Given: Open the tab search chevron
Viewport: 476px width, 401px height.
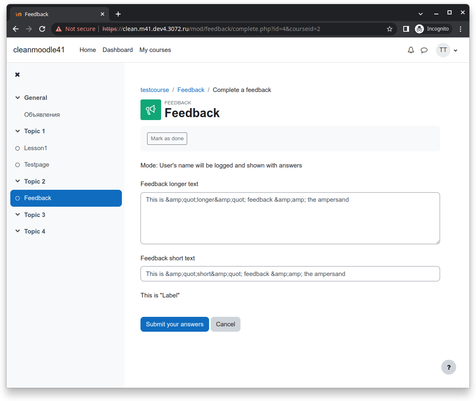Looking at the screenshot, I should click(x=421, y=14).
